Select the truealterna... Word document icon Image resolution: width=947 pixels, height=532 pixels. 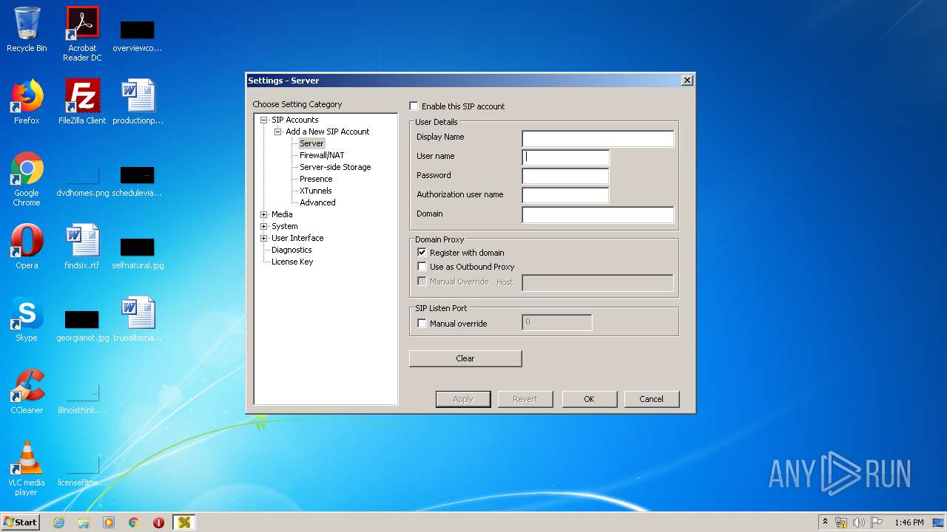pyautogui.click(x=138, y=319)
